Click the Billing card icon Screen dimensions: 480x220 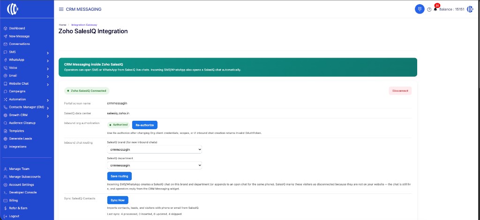(x=5, y=200)
